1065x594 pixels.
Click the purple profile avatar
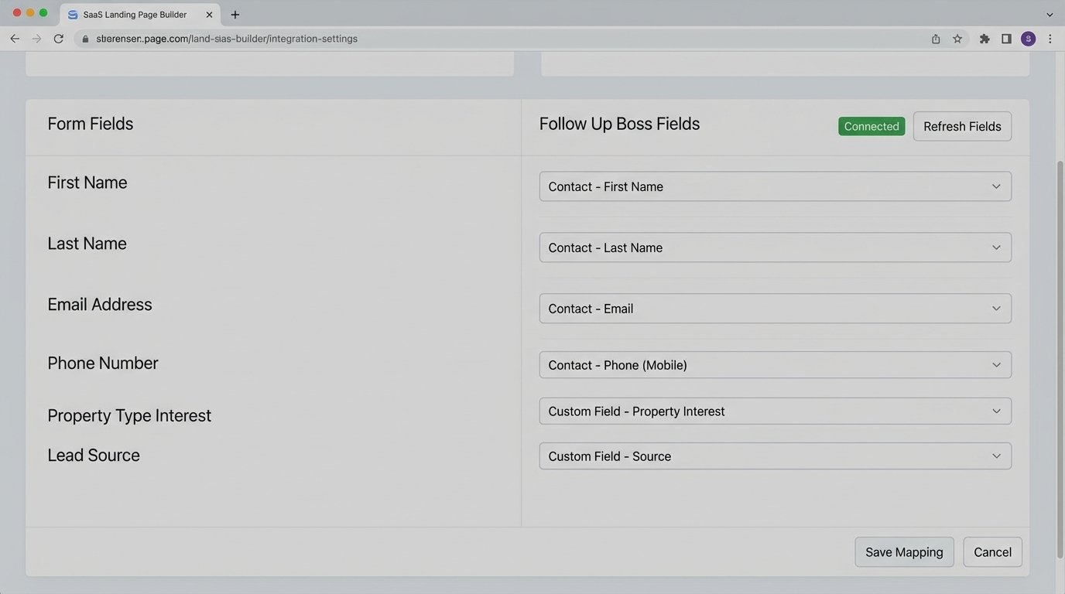[x=1028, y=38]
